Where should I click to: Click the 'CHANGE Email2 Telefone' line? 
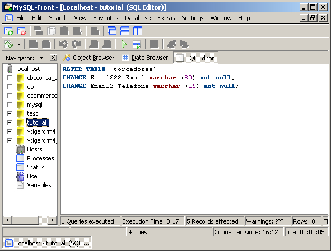click(151, 86)
